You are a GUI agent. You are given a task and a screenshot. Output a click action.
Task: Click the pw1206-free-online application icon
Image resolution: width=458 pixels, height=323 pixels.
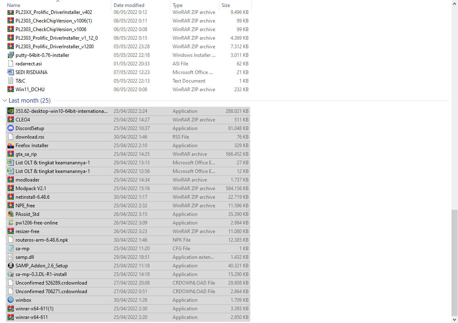[x=11, y=223]
